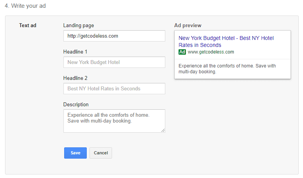303x178 pixels.
Task: Click the 'Description' field label
Action: [x=76, y=104]
